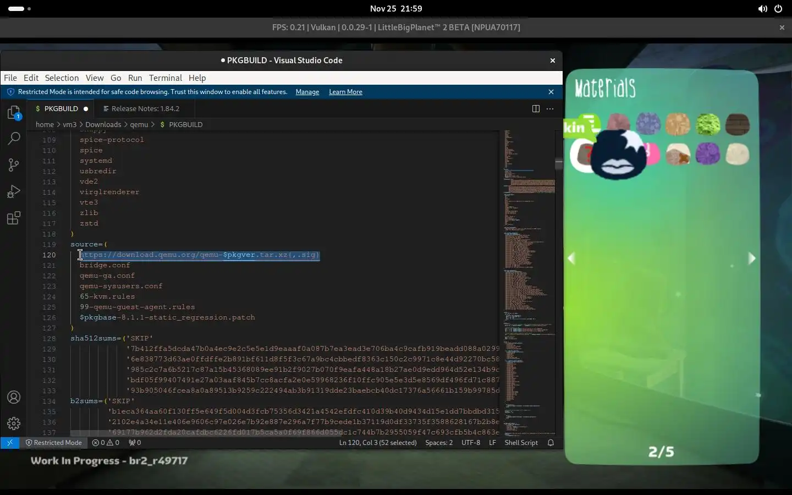792x495 pixels.
Task: Click the ports forwarded indicator in status bar
Action: [135, 442]
